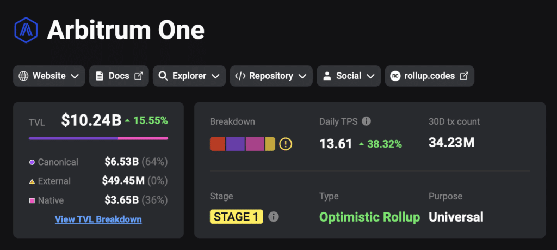Click the Arbitrum hexagon logo
557x250 pixels.
[26, 30]
